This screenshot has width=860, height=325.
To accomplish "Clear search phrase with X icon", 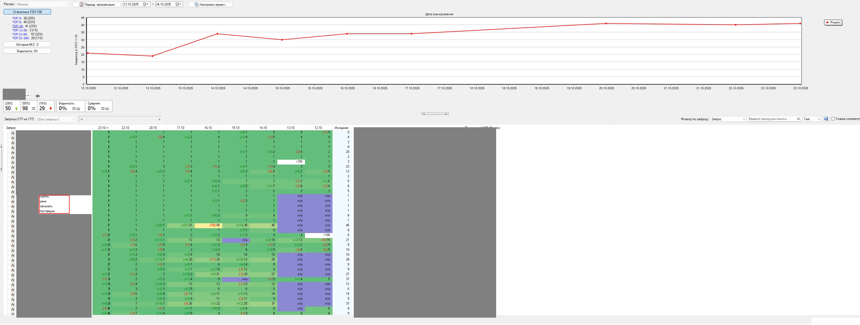I will click(x=798, y=119).
